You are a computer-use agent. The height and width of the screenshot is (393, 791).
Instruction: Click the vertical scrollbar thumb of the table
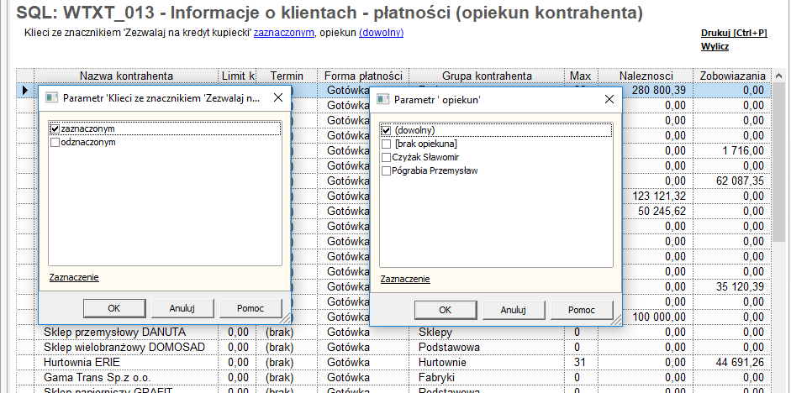(778, 161)
